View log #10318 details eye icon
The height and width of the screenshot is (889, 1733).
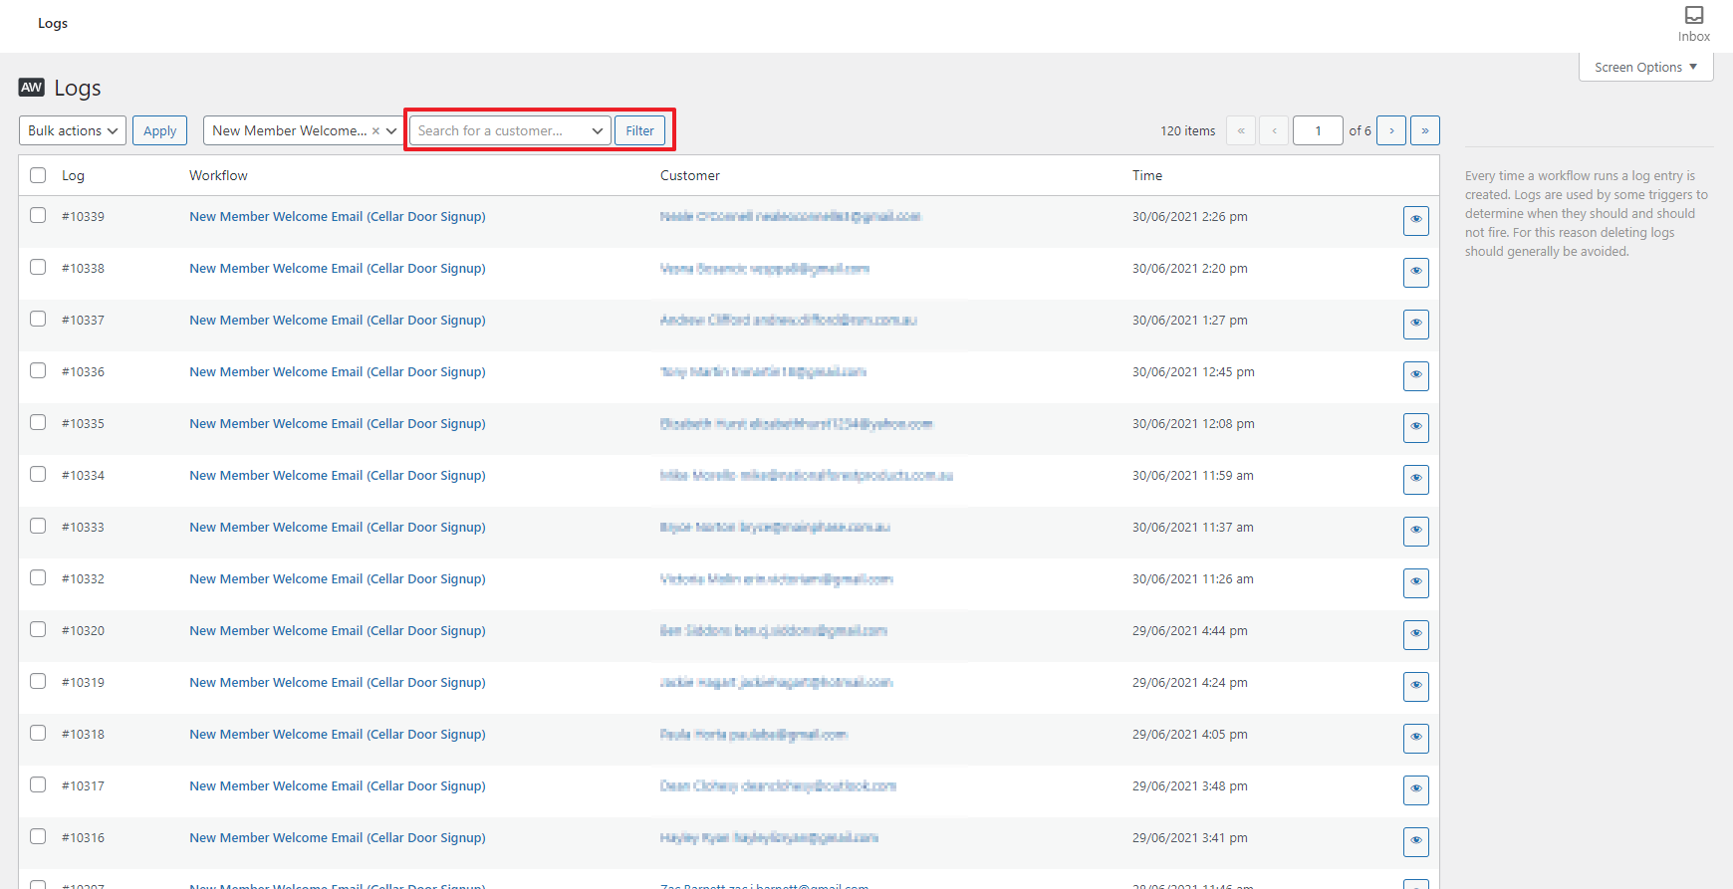coord(1415,738)
